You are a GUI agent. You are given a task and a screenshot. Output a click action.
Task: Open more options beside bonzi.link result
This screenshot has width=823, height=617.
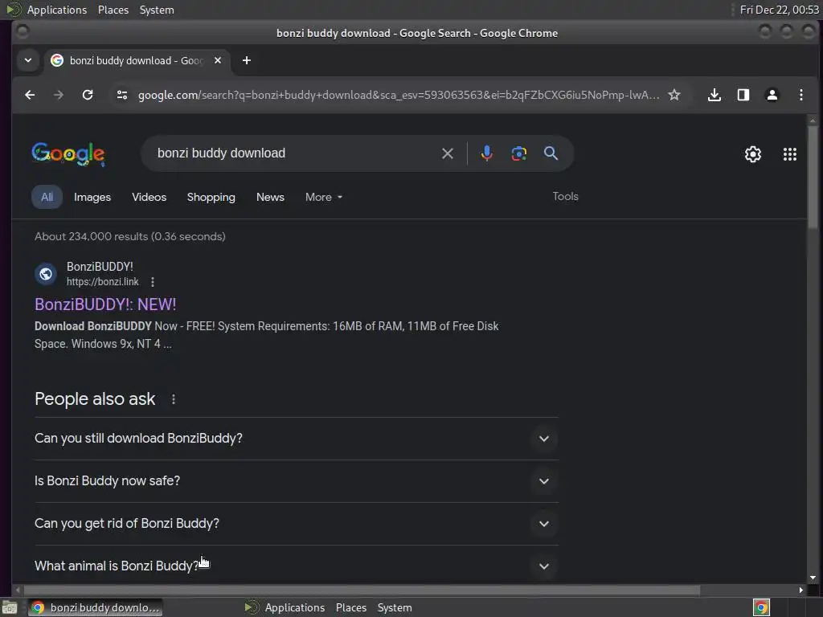(153, 282)
